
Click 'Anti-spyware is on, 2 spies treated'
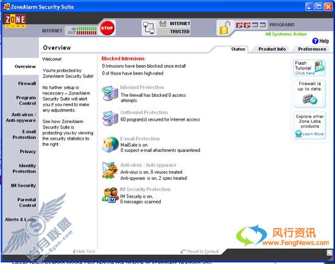pos(153,178)
